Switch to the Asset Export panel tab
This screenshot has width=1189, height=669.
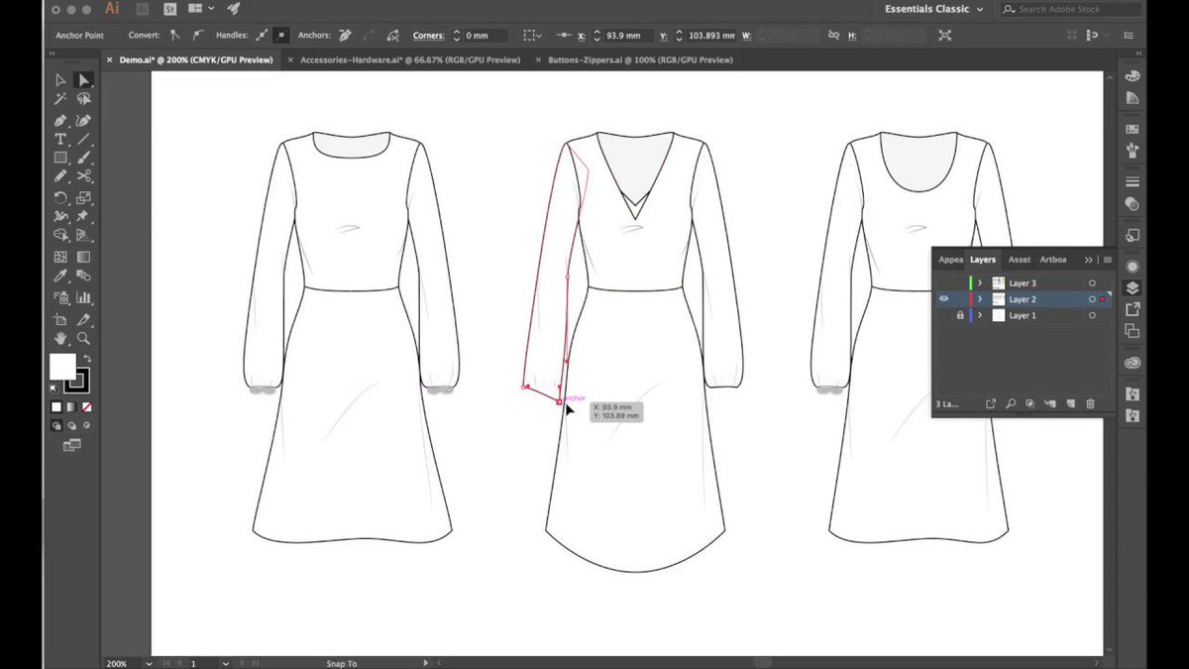point(1020,260)
